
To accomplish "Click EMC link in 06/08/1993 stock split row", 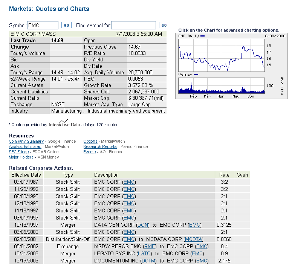I will [129, 196].
